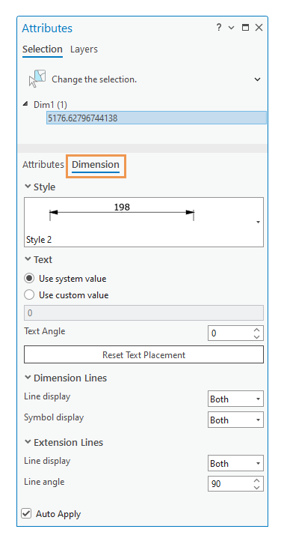
Task: Open the Symbol display dropdown
Action: pyautogui.click(x=235, y=420)
